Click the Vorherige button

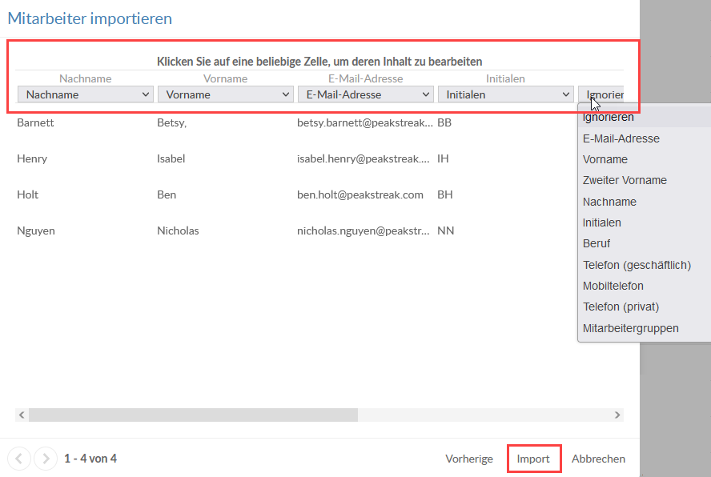(x=469, y=459)
